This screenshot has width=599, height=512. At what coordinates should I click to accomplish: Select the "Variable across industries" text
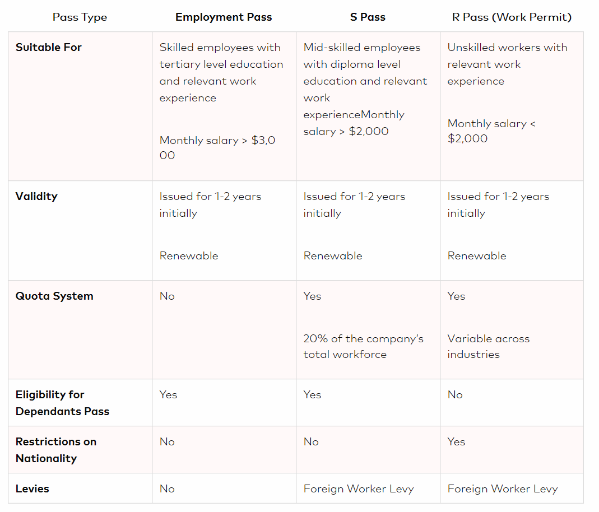(x=488, y=347)
